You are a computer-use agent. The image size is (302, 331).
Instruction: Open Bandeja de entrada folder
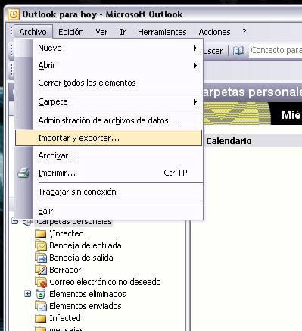click(86, 245)
